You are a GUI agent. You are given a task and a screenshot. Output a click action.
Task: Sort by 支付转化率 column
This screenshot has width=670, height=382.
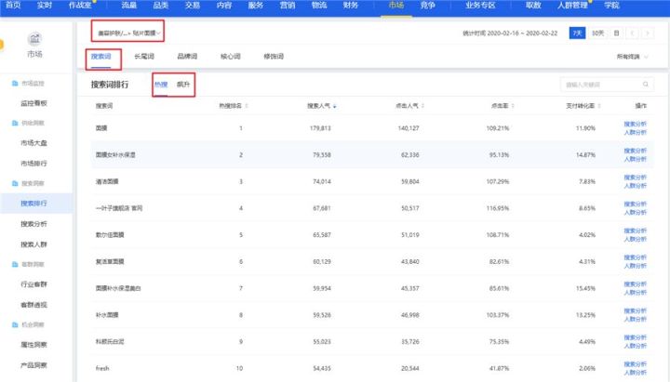point(583,107)
